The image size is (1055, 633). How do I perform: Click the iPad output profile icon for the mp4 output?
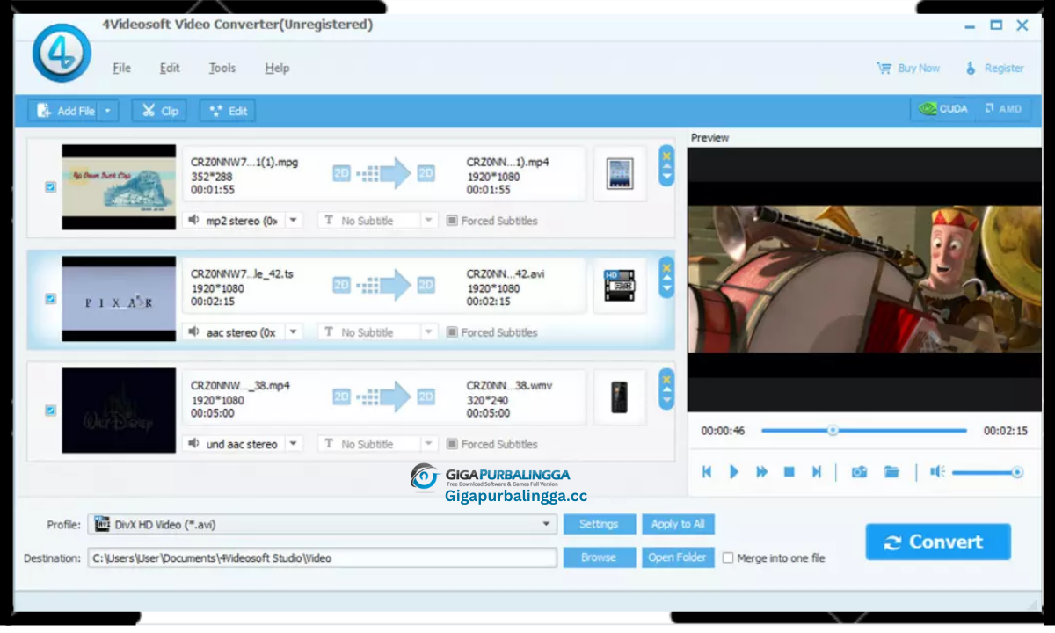point(620,174)
